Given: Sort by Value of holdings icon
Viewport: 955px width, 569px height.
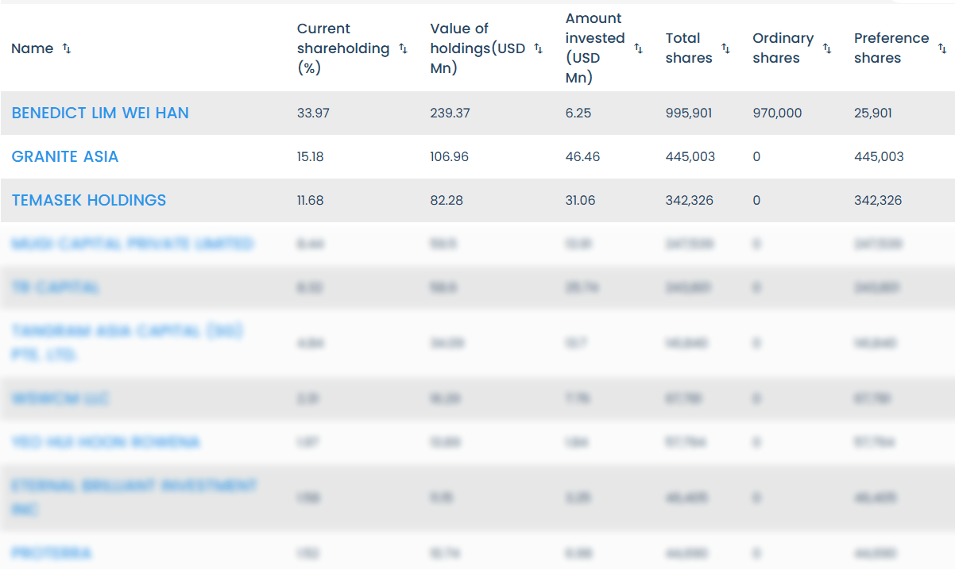Looking at the screenshot, I should pos(538,48).
